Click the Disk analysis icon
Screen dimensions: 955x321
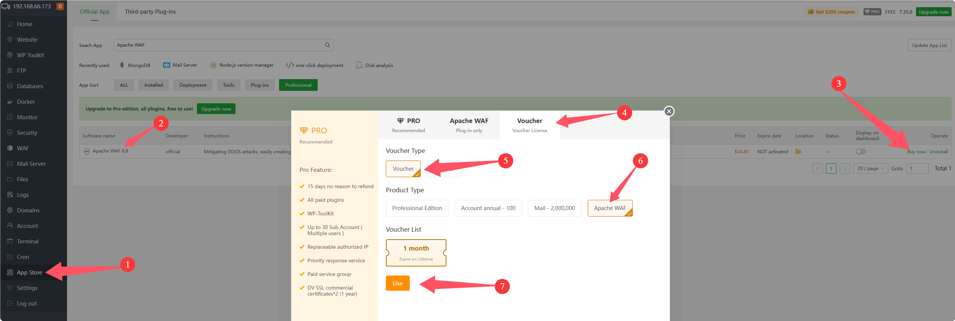[x=359, y=65]
